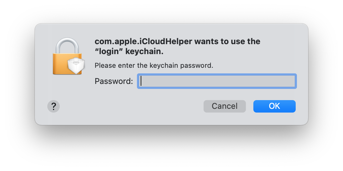
Task: Click the com.apple.iCloudHelper heading text
Action: [x=144, y=41]
